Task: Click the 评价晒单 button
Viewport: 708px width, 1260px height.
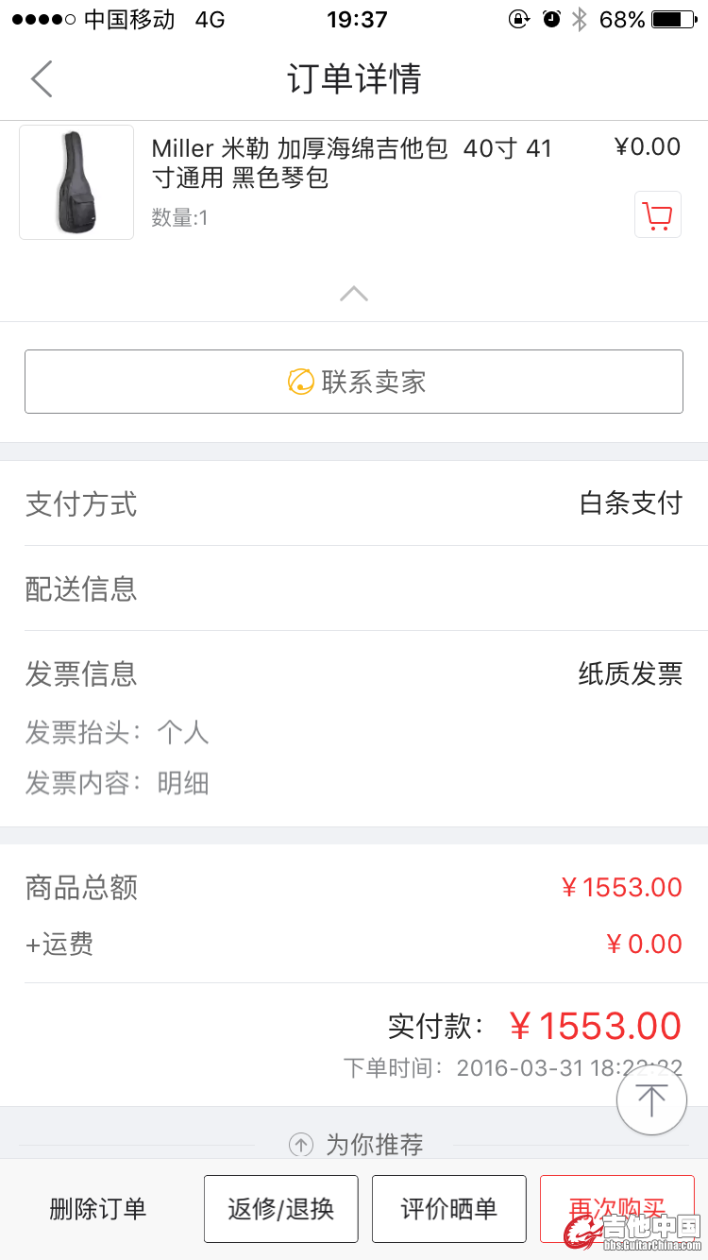Action: (x=449, y=1209)
